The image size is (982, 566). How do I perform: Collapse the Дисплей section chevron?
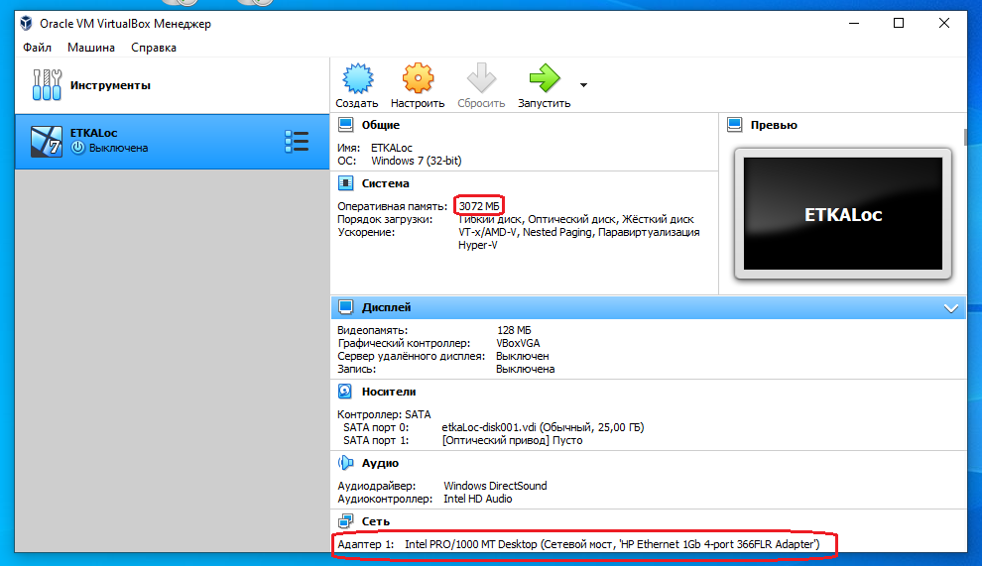[950, 308]
